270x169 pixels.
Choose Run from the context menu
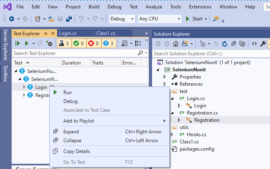pyautogui.click(x=67, y=92)
